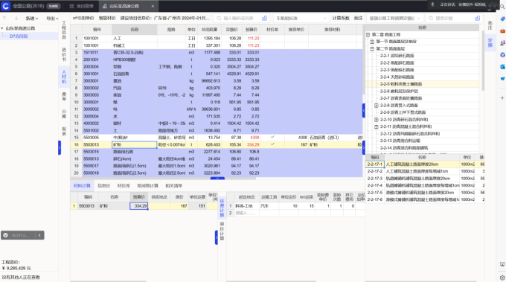Open the 新建 dropdown menu

pyautogui.click(x=32, y=19)
